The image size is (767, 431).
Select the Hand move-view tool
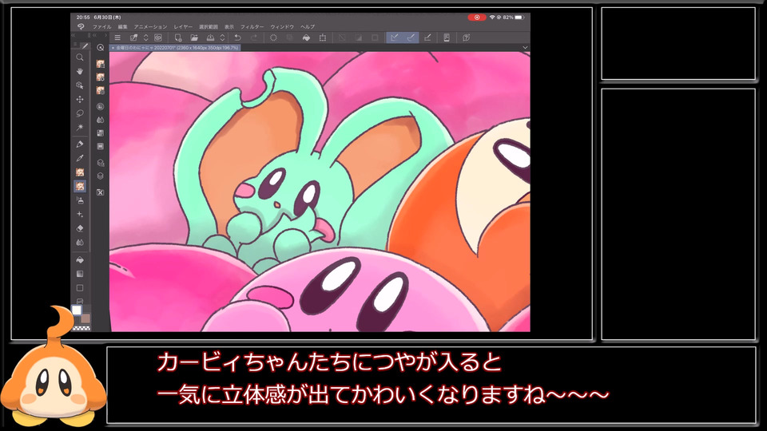point(80,71)
